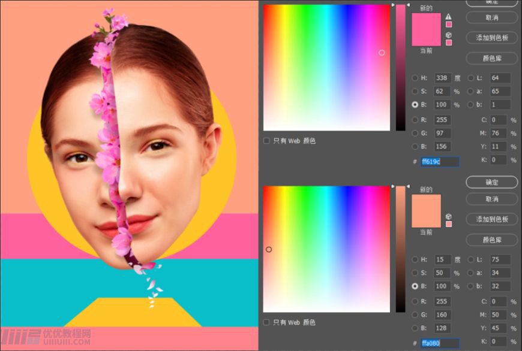Click 取消 in the top color picker
This screenshot has width=522, height=351.
point(491,19)
